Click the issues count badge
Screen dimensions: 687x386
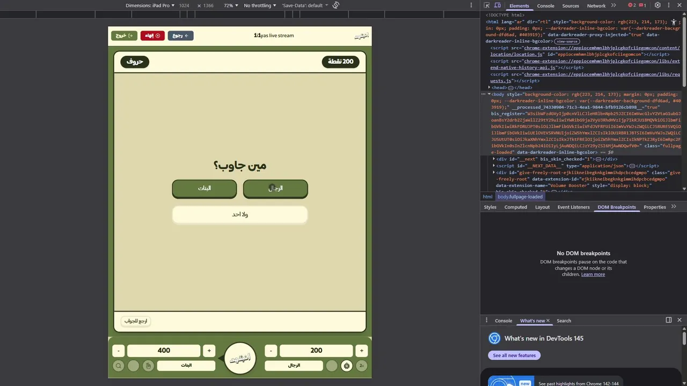tap(642, 5)
